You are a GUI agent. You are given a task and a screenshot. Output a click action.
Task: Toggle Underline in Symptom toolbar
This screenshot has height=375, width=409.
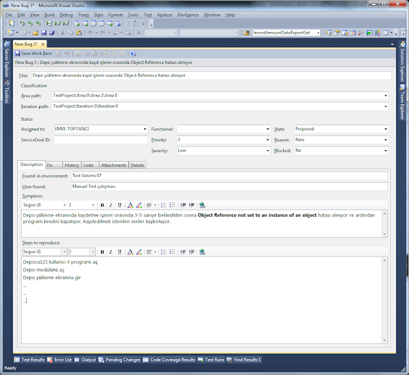[120, 205]
